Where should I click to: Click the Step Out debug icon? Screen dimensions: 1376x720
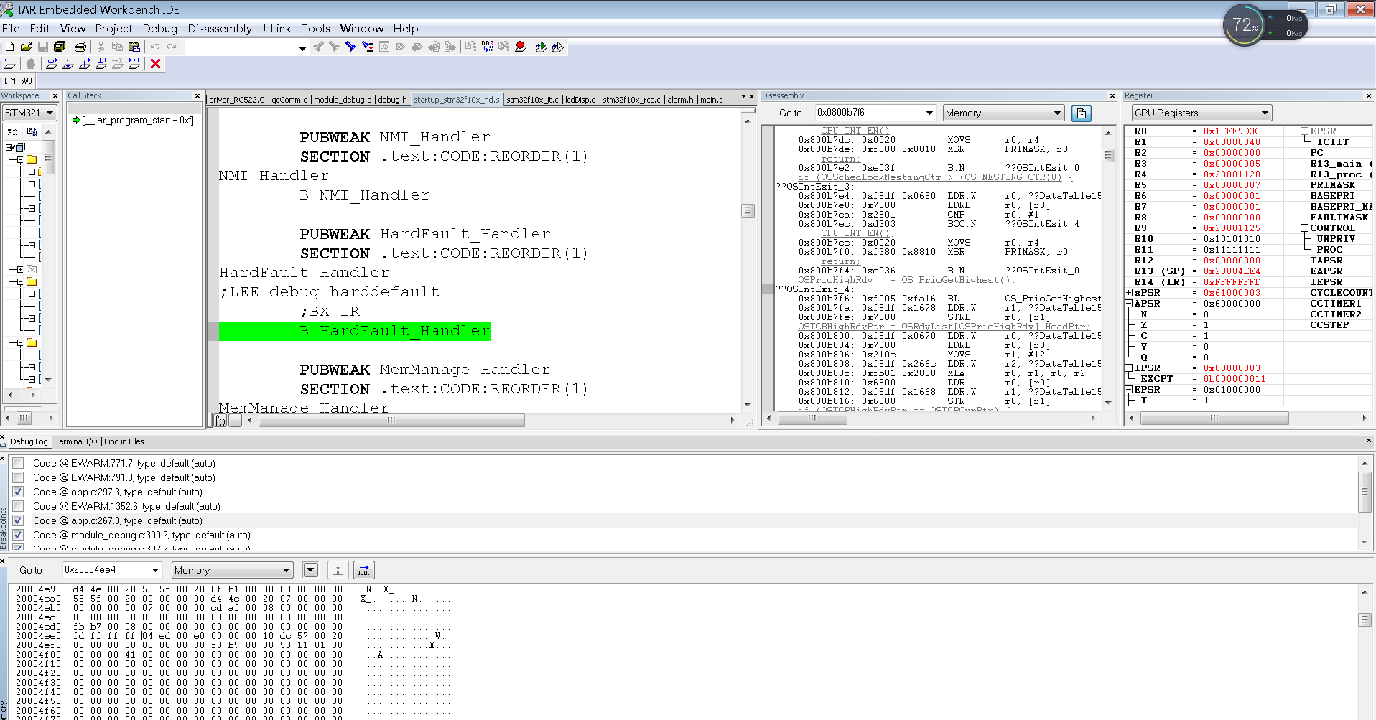(85, 64)
